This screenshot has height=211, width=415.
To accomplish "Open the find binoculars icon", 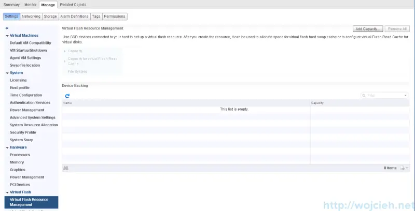I will [x=66, y=168].
